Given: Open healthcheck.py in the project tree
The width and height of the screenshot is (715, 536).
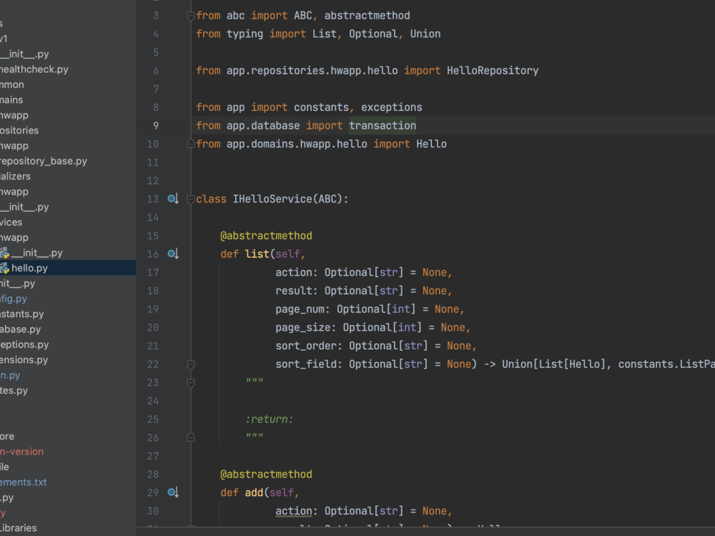Looking at the screenshot, I should point(34,69).
